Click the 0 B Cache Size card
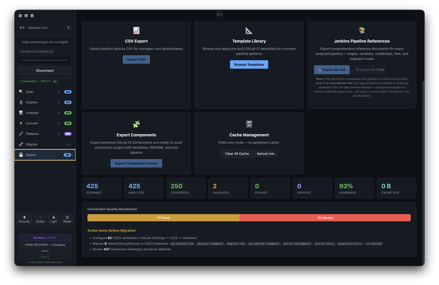Image resolution: width=439 pixels, height=285 pixels. (397, 188)
